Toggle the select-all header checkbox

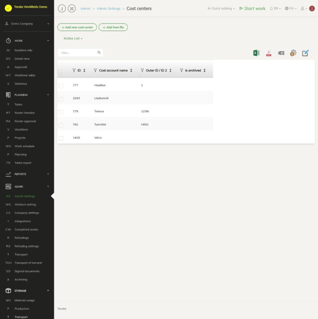(60, 71)
